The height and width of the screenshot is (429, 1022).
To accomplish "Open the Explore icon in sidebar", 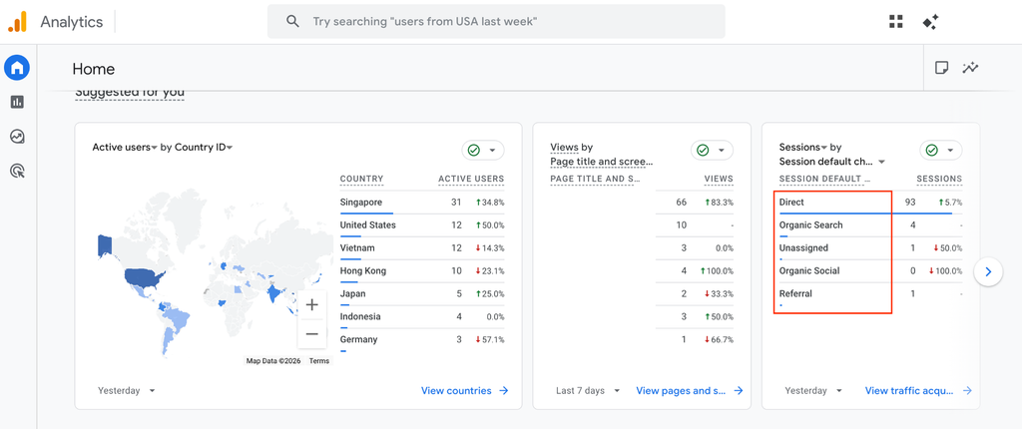I will [x=17, y=137].
